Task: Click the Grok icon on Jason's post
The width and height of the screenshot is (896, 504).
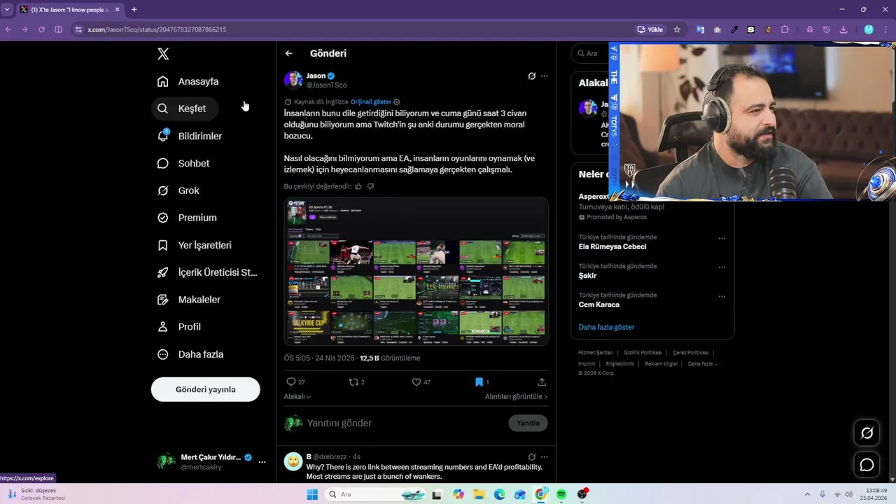Action: tap(532, 76)
